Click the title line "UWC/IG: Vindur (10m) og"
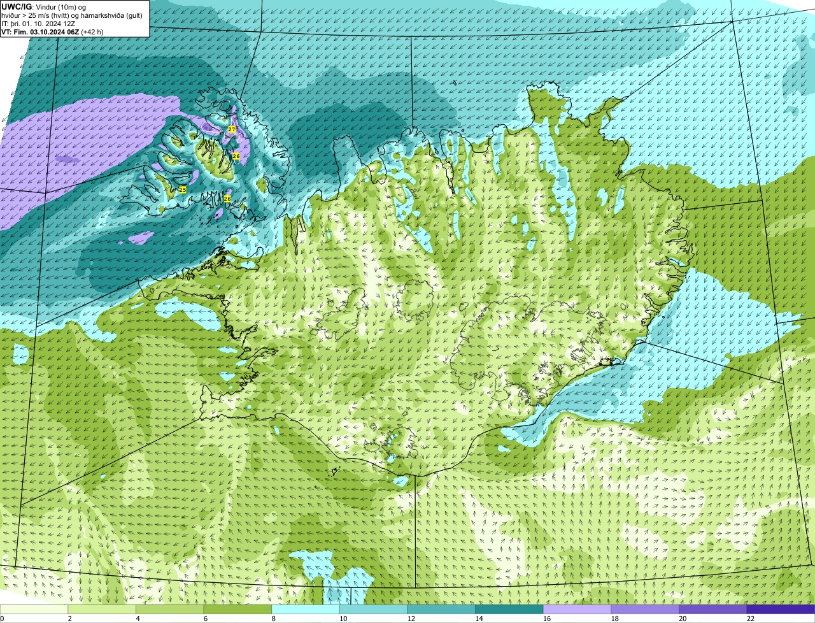Viewport: 815px width, 623px height. (x=43, y=6)
